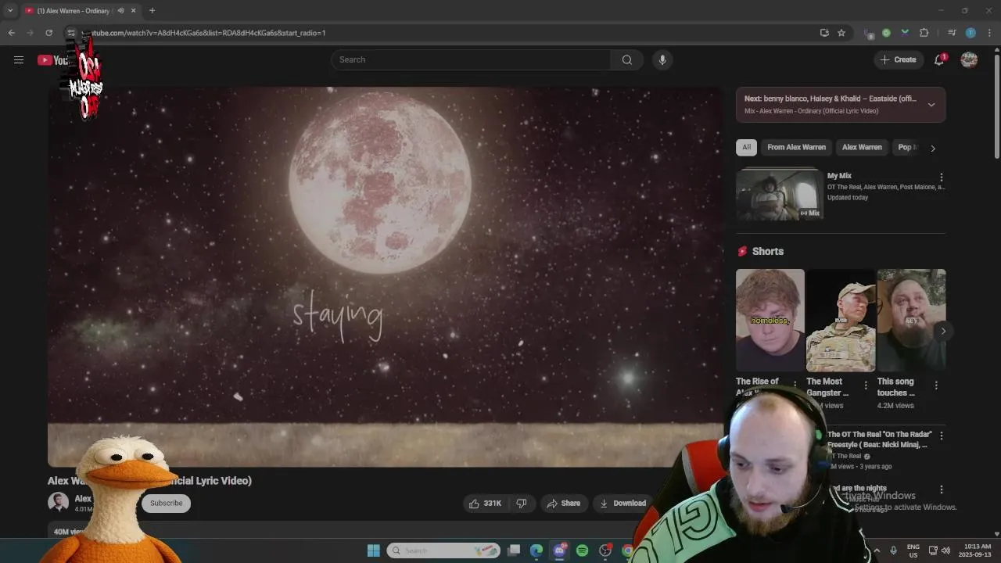
Task: Dislike the video with thumbs down
Action: coord(522,504)
